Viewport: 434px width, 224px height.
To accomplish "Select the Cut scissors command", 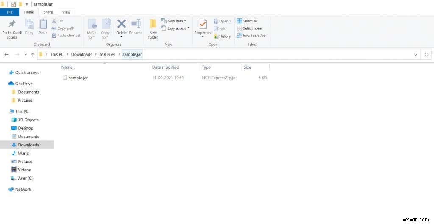I will tap(58, 21).
